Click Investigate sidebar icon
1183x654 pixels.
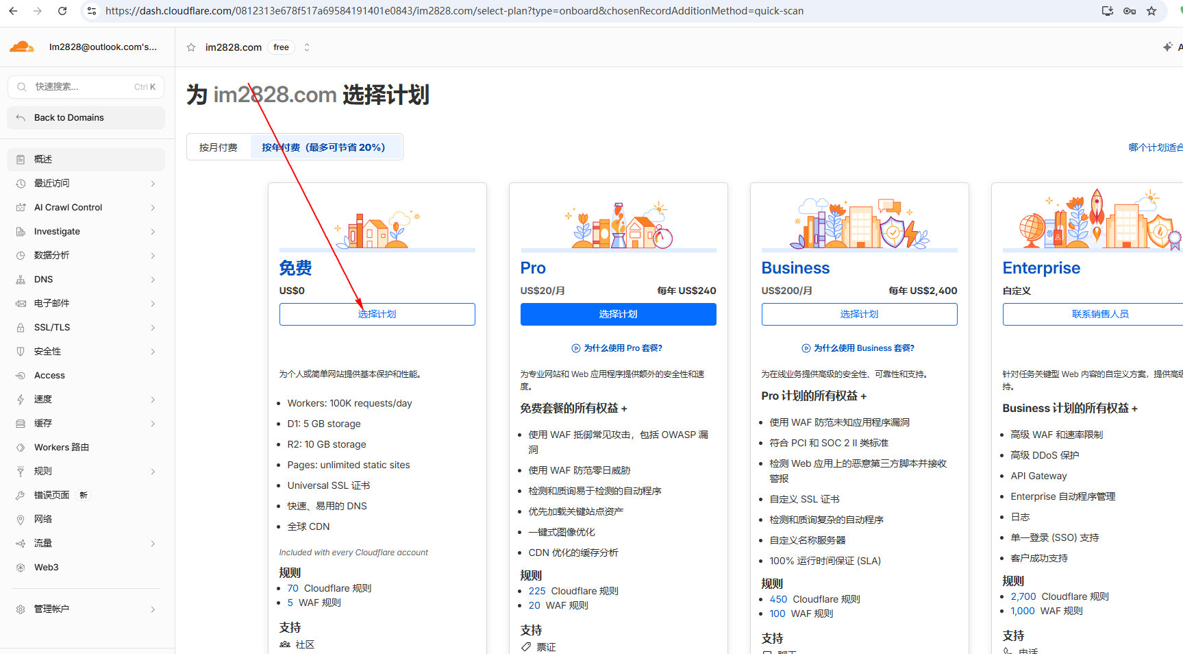coord(21,232)
